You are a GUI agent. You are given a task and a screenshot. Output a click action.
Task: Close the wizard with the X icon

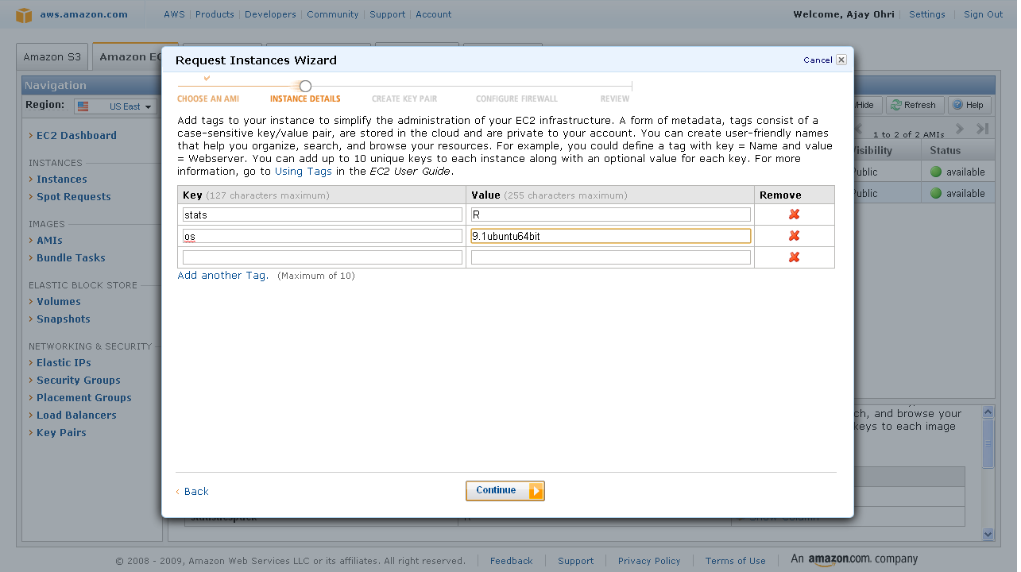(841, 60)
